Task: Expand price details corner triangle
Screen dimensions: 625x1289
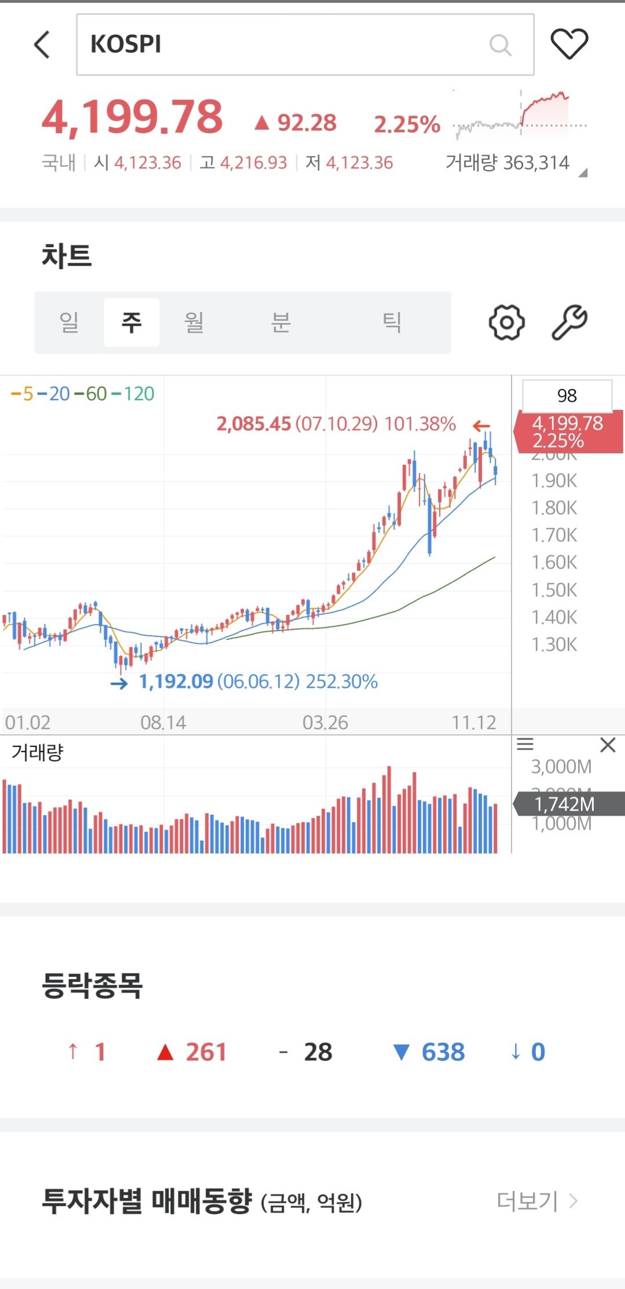Action: pyautogui.click(x=583, y=173)
